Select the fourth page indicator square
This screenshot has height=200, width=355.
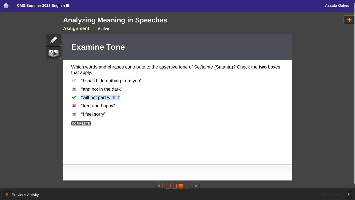click(x=187, y=186)
